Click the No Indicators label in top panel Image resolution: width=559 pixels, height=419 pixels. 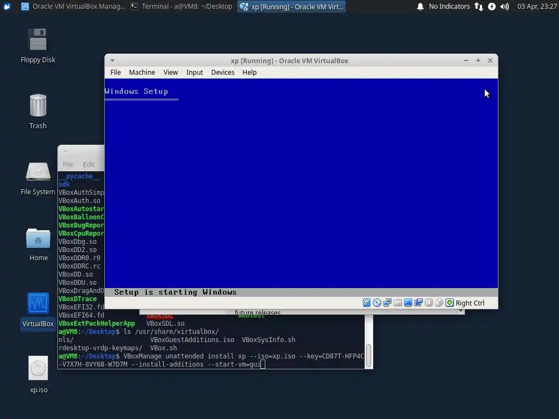click(x=449, y=7)
